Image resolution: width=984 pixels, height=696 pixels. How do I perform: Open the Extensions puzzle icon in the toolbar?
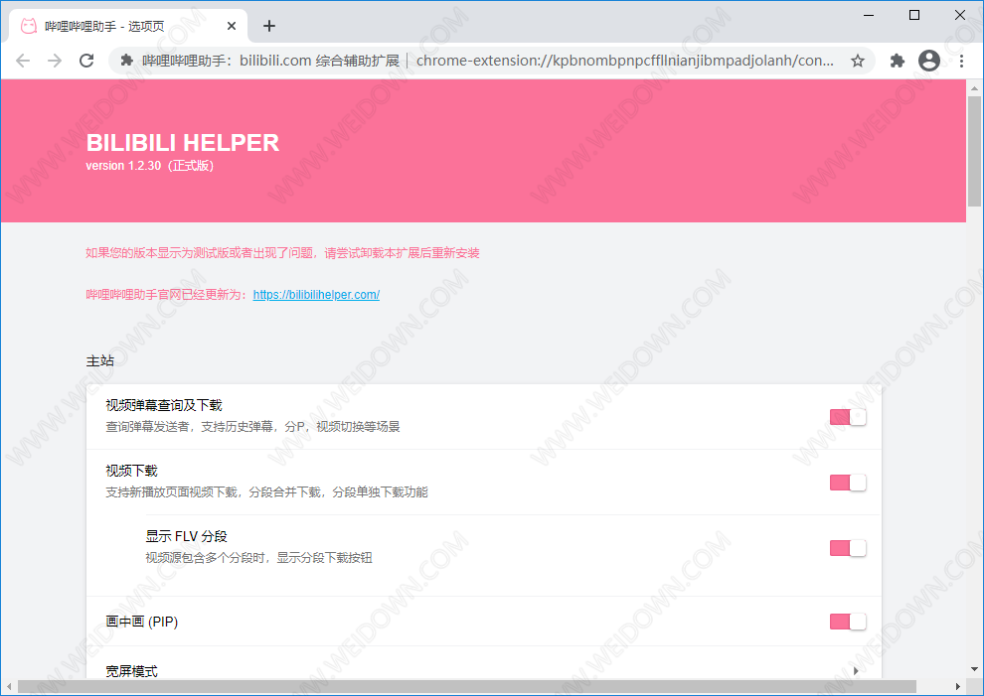click(898, 61)
